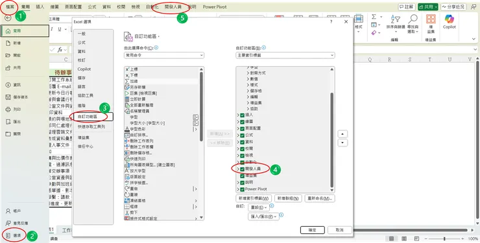Select 另存新檔 command in list
Image resolution: width=480 pixels, height=243 pixels.
[162, 87]
